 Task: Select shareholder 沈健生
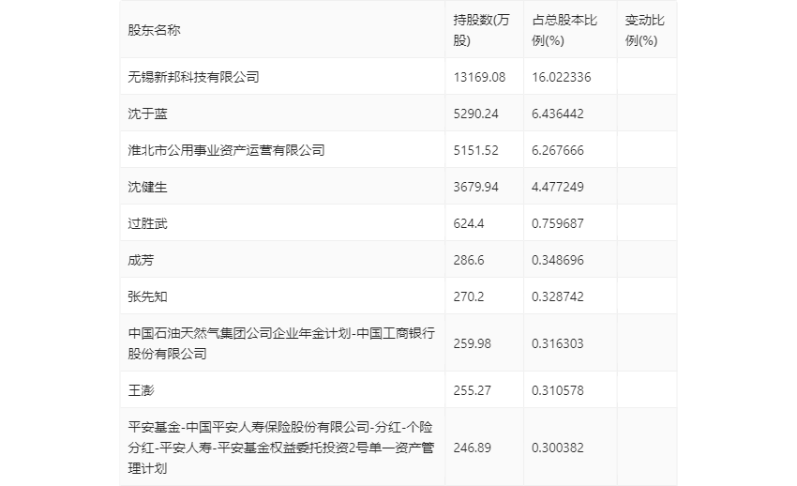147,187
